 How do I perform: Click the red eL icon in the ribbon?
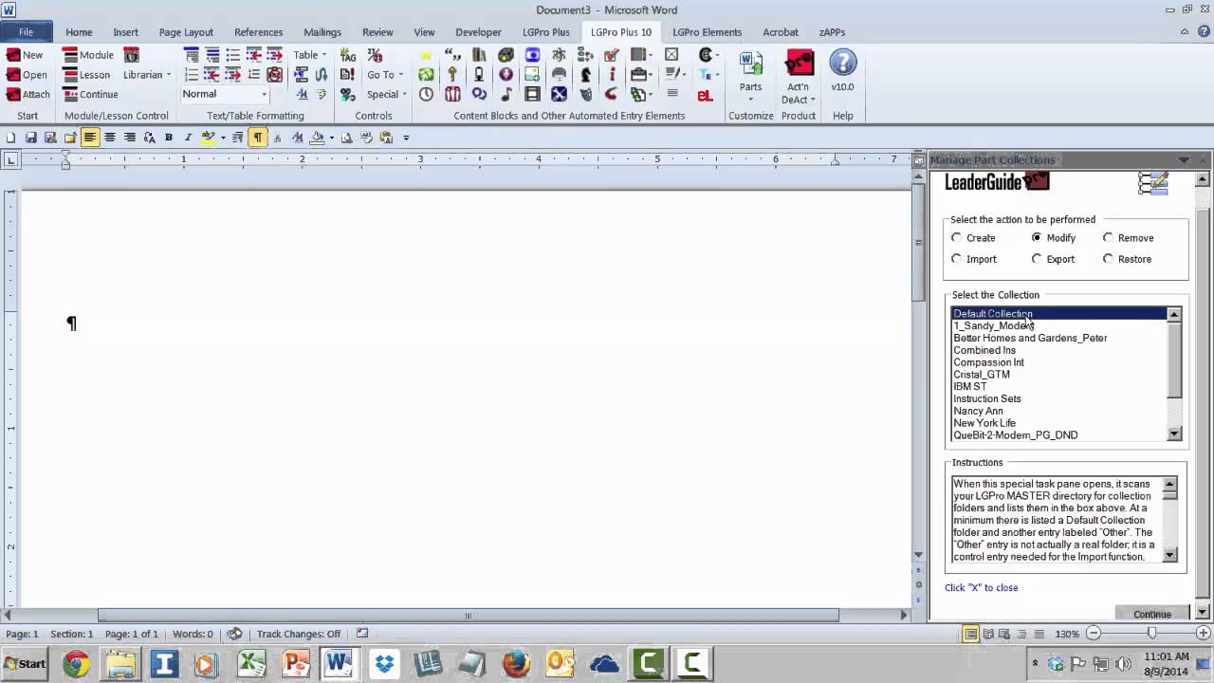pyautogui.click(x=705, y=95)
